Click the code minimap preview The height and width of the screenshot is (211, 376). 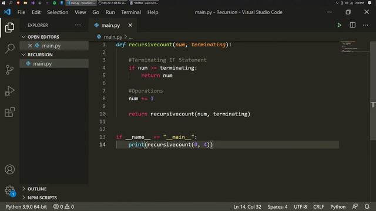[354, 47]
